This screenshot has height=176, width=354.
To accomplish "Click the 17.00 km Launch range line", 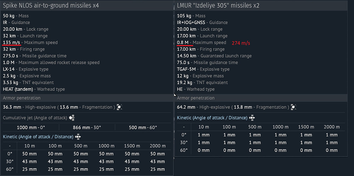I will coord(202,36).
